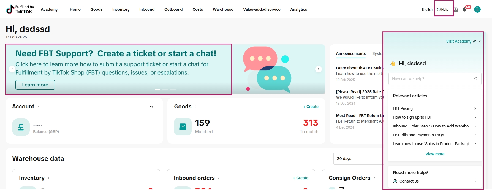Open the download inbox icon
The image size is (492, 190).
pyautogui.click(x=456, y=9)
